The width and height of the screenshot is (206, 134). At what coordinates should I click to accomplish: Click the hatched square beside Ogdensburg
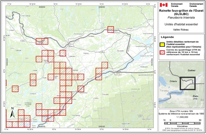click(x=81, y=89)
